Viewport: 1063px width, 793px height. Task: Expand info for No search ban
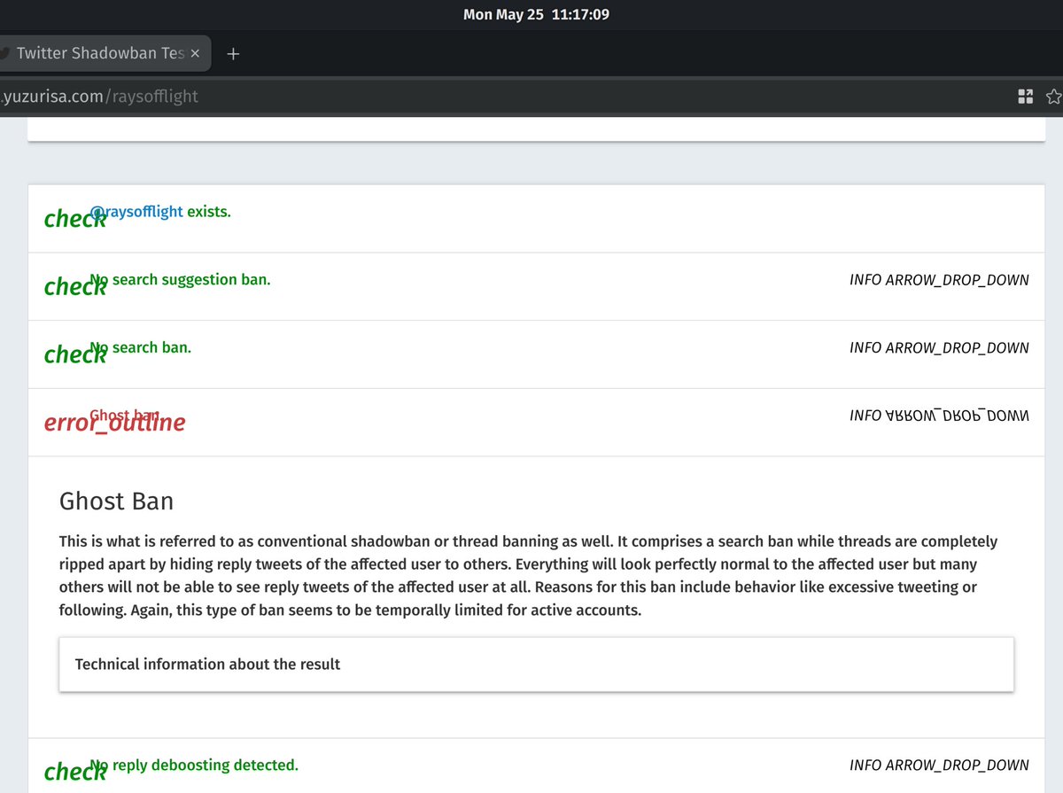pyautogui.click(x=939, y=348)
